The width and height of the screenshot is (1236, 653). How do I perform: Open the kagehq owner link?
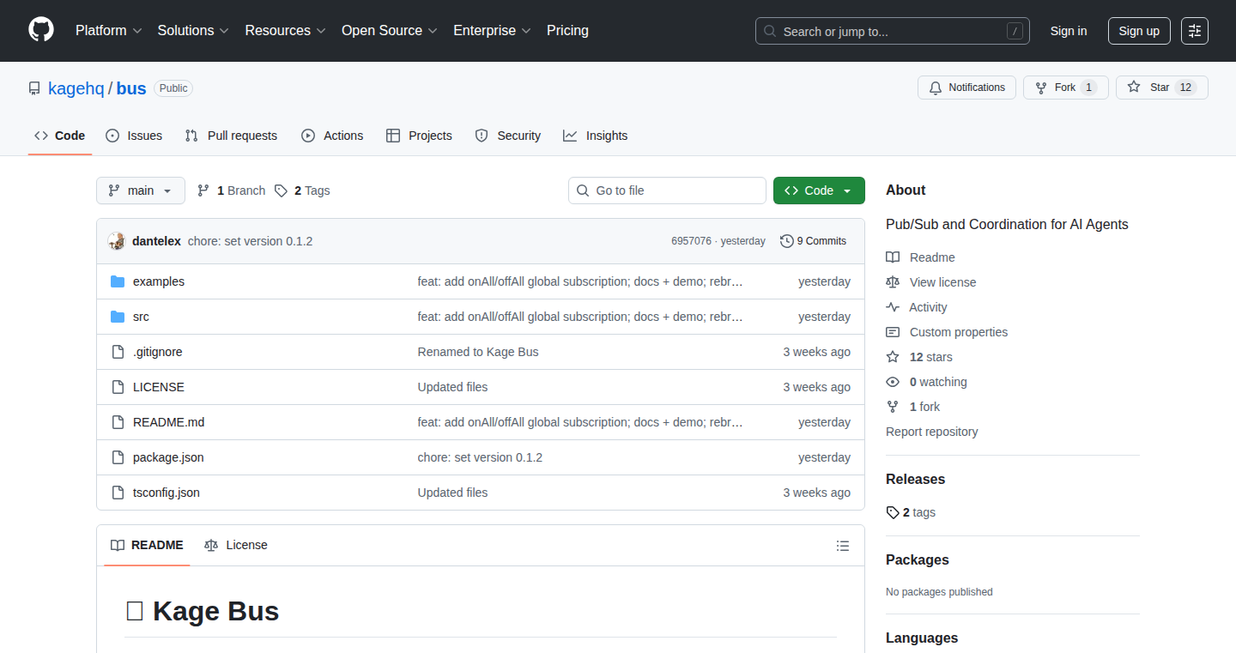pyautogui.click(x=76, y=88)
